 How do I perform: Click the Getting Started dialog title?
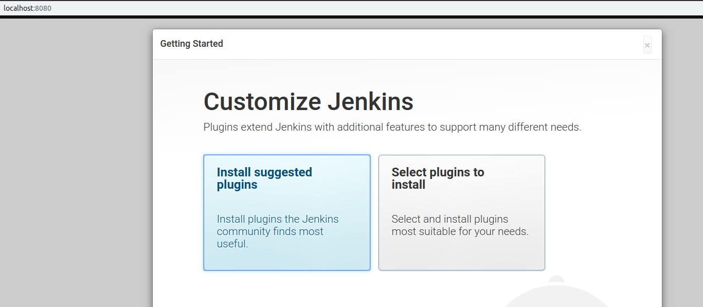pos(192,44)
